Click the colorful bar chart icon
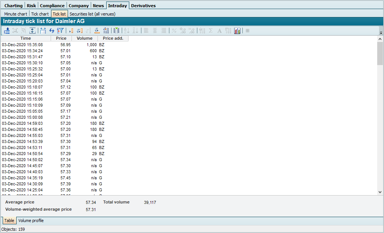The image size is (384, 233). (237, 31)
